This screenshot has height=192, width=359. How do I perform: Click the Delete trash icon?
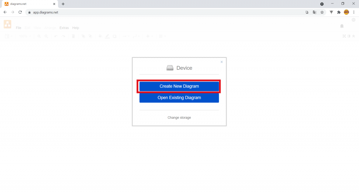tap(73, 36)
